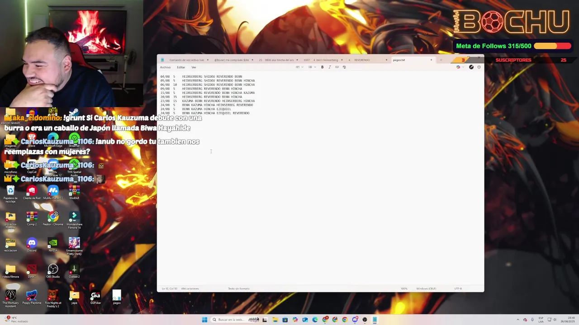This screenshot has height=325, width=579.
Task: Click Windows (CRLF) line ending in status bar
Action: click(426, 288)
